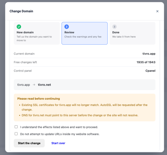This screenshot has width=167, height=155.
Task: Click the Start over link
Action: [x=58, y=143]
